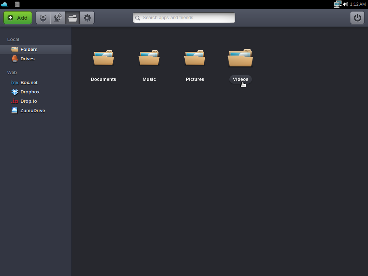Click the search magnifier icon

[x=138, y=18]
